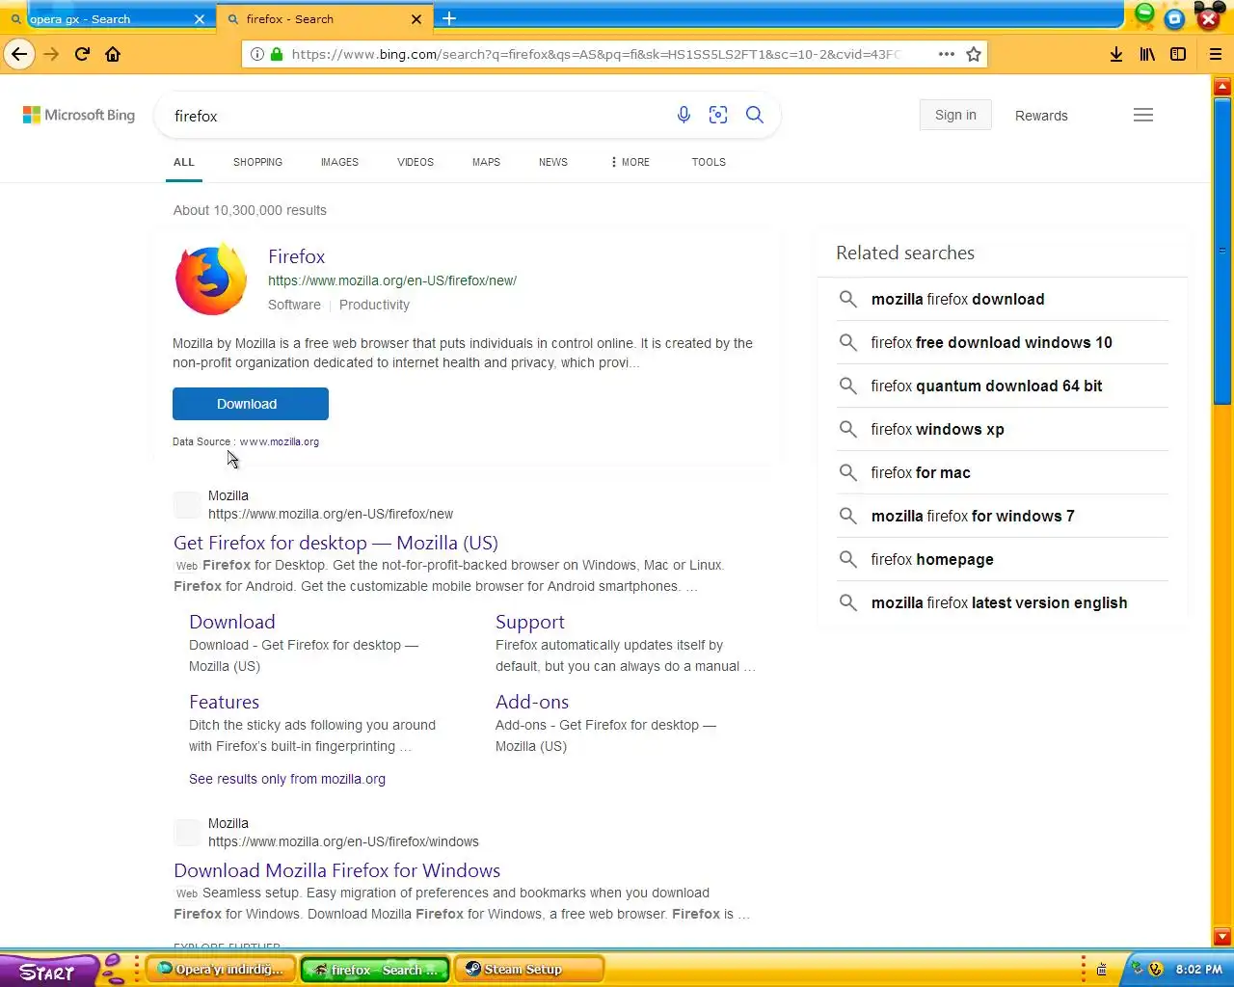Select the ALL results tab
The height and width of the screenshot is (987, 1234).
pyautogui.click(x=184, y=162)
